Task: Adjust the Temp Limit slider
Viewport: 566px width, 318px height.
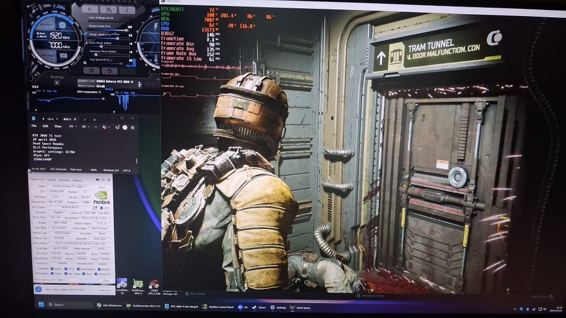Action: [108, 39]
